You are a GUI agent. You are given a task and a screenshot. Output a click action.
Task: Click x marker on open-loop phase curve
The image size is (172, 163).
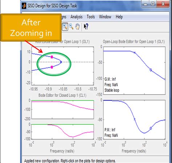click(x=134, y=119)
